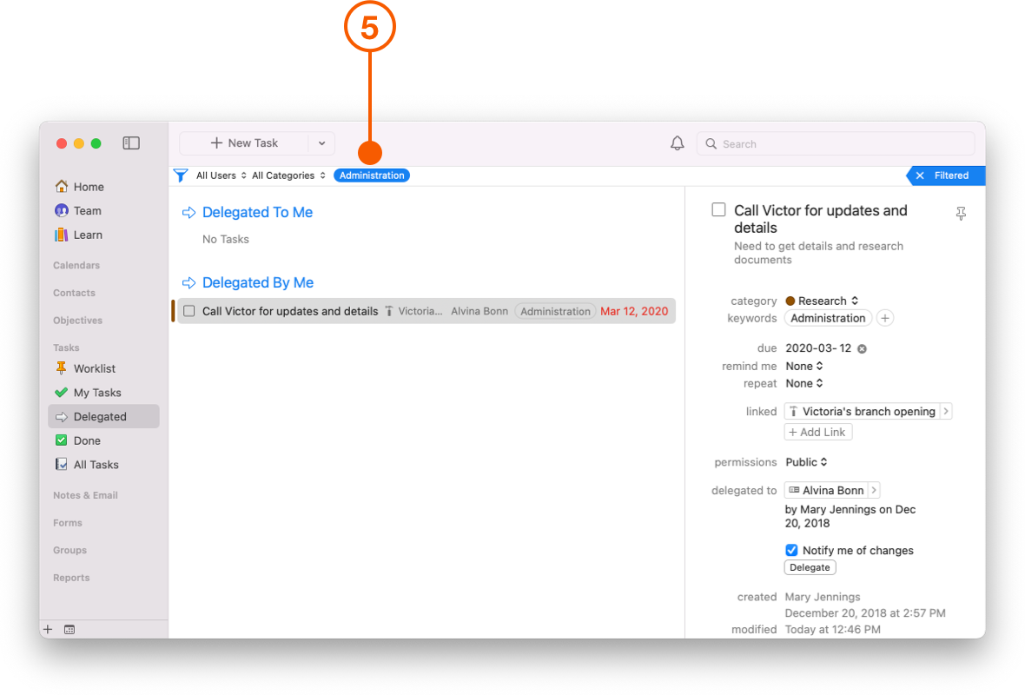Open the All Categories filter dropdown
This screenshot has height=695, width=1025.
pos(288,175)
